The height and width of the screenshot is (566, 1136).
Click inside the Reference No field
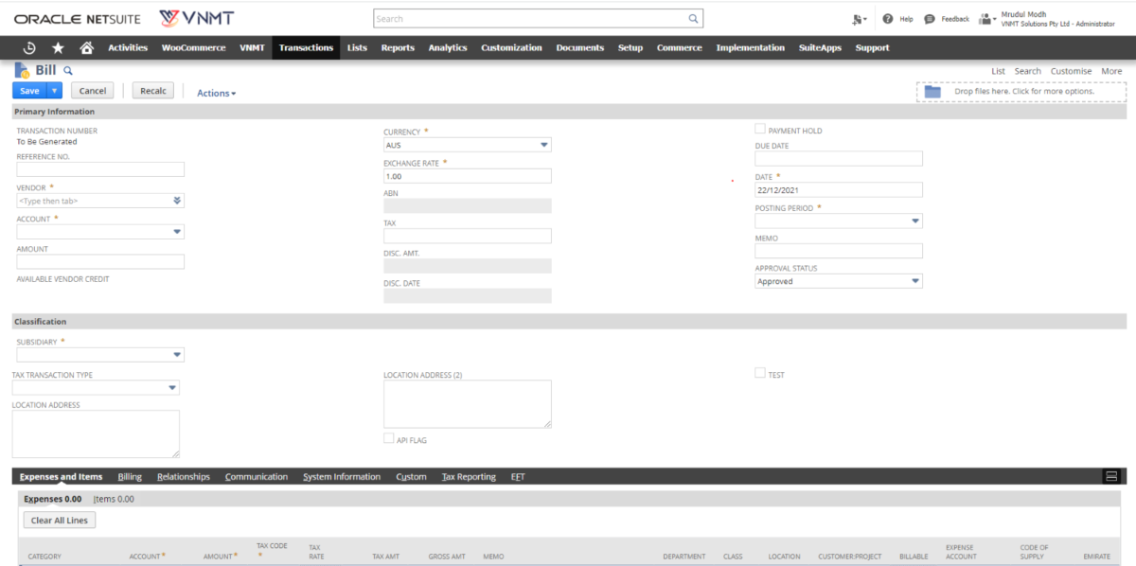click(x=99, y=168)
